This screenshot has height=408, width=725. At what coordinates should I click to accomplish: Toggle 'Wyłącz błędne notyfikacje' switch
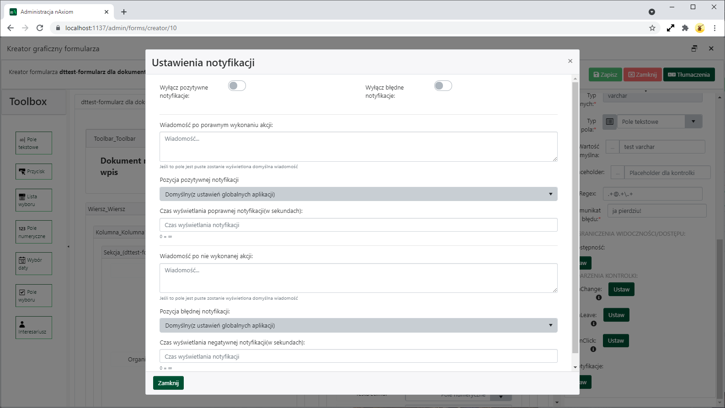click(442, 86)
